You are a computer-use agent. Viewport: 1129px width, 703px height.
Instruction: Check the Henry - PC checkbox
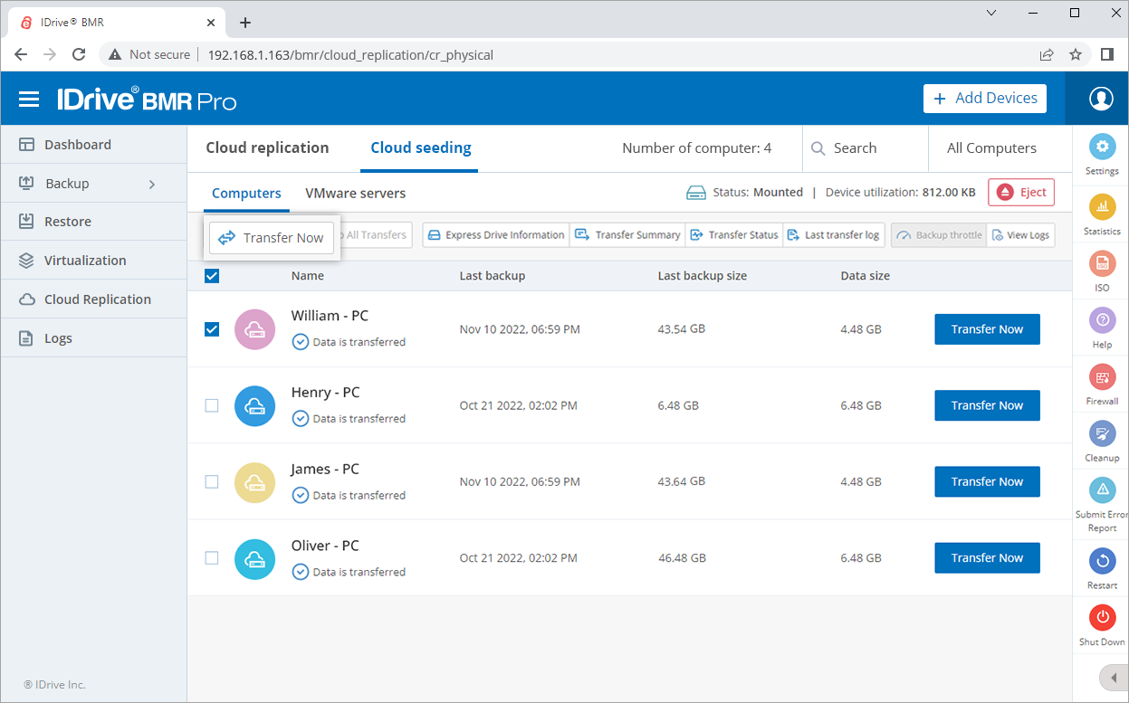tap(212, 405)
